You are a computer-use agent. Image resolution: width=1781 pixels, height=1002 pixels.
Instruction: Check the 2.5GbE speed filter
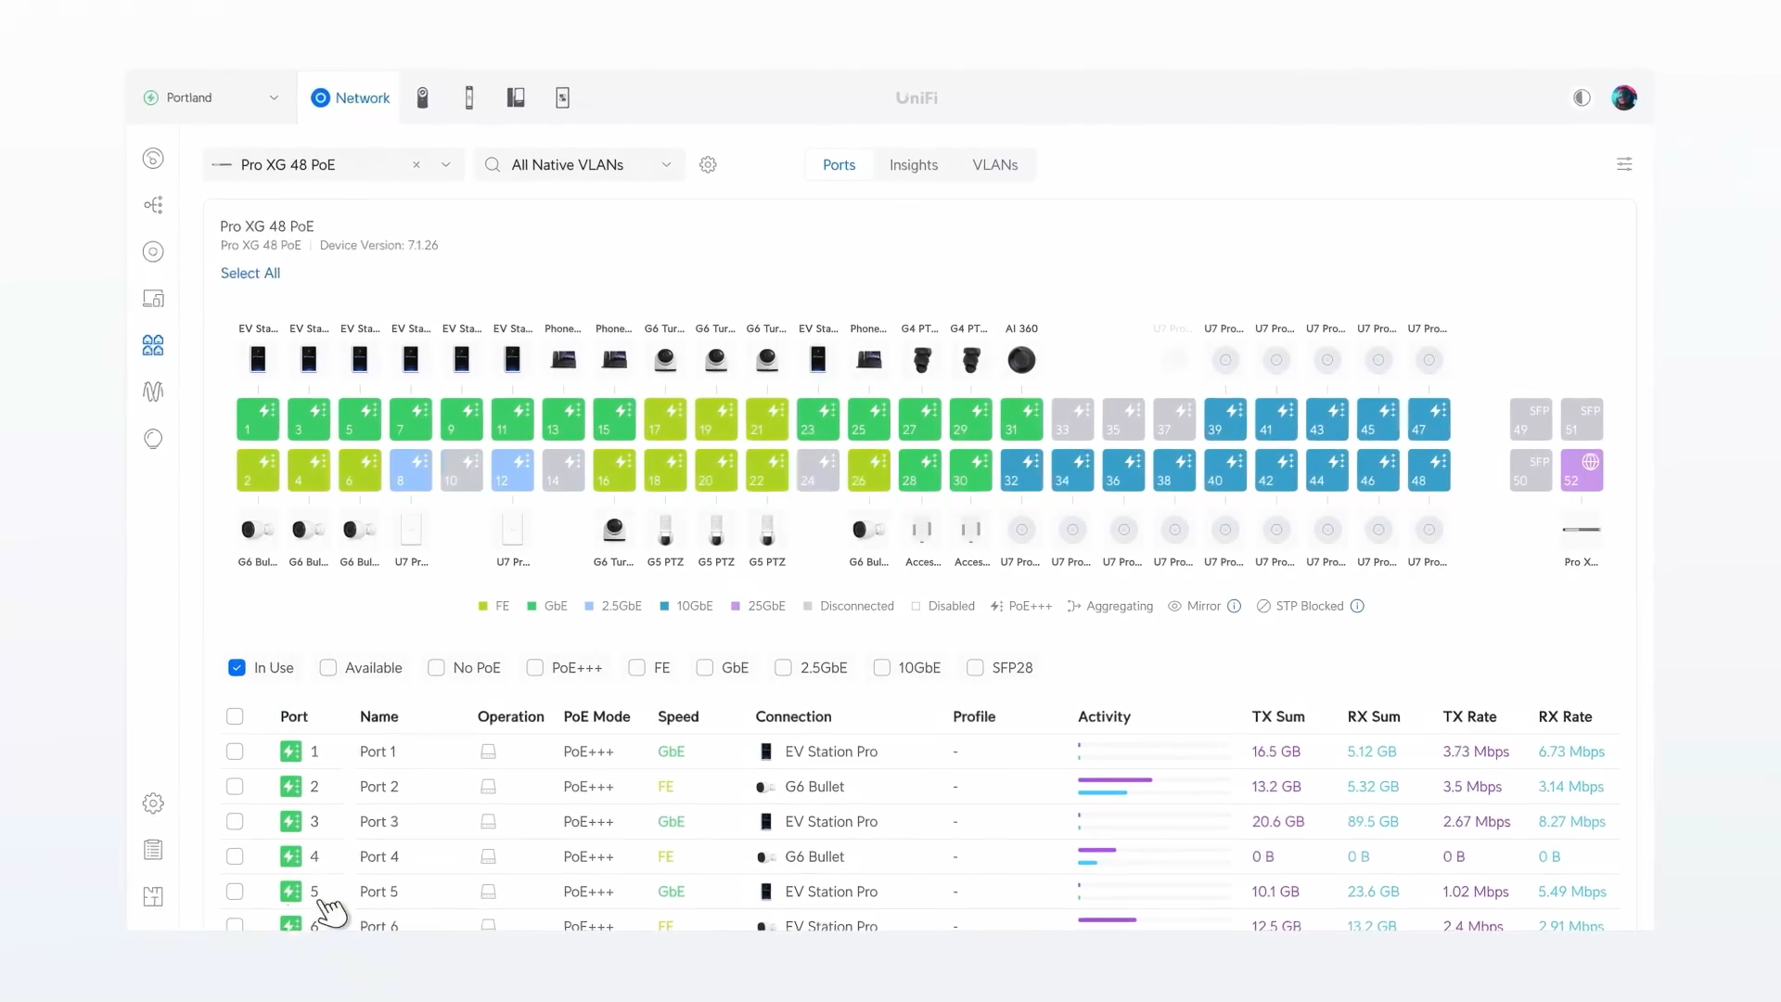(x=783, y=668)
